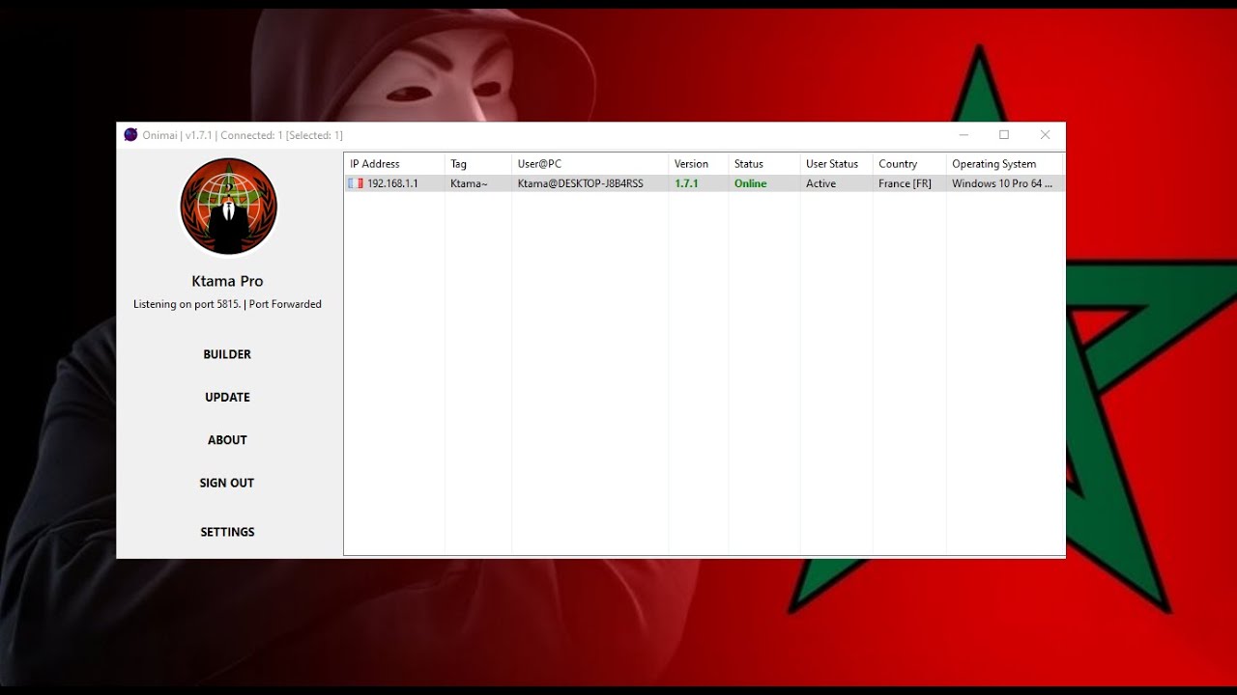Close the Onimai window
Screen dimensions: 1237x695
coord(1045,135)
